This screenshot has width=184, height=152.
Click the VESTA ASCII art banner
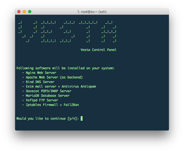click(67, 31)
